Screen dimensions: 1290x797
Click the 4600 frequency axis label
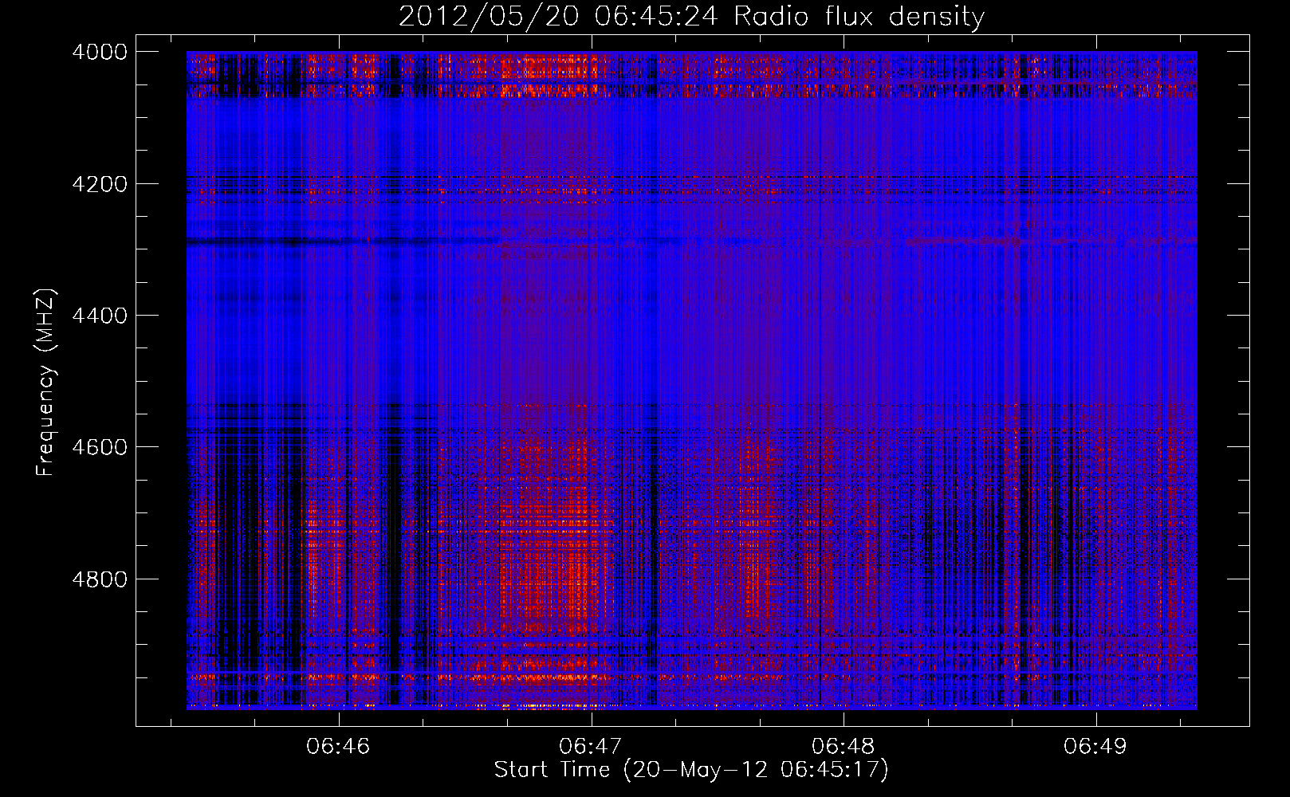point(100,447)
